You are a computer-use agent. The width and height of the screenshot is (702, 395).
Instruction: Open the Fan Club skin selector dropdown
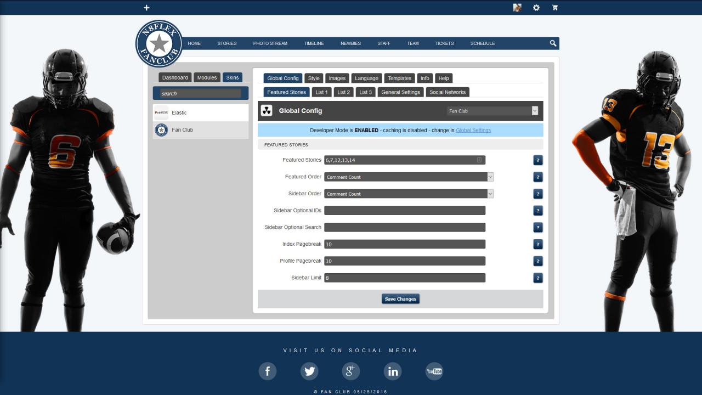point(492,111)
